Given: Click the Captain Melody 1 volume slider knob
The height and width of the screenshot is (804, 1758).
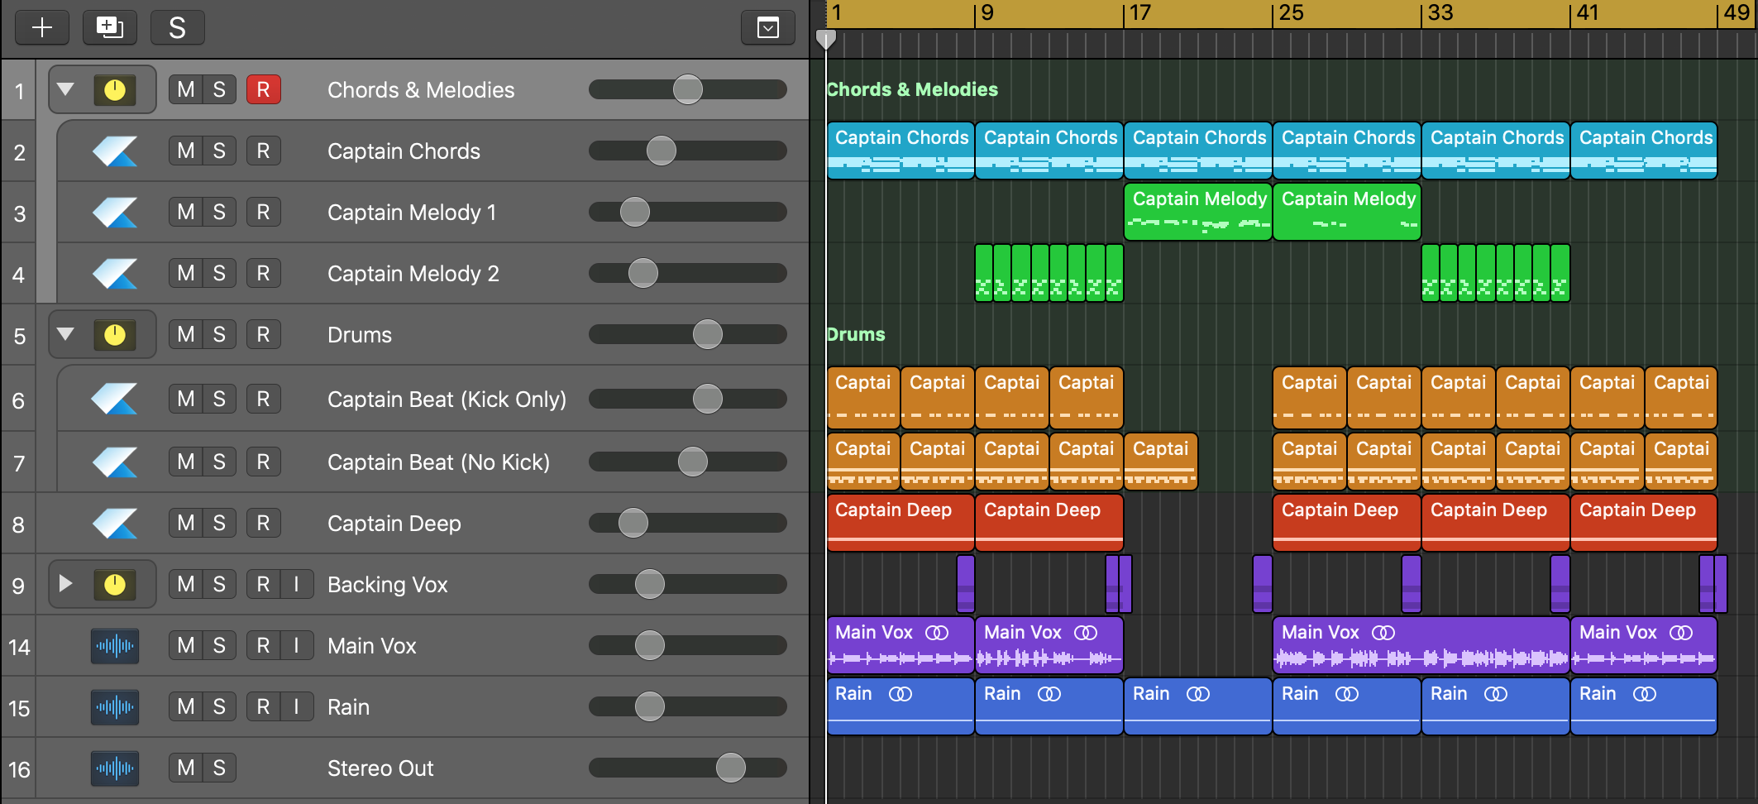Looking at the screenshot, I should coord(635,212).
